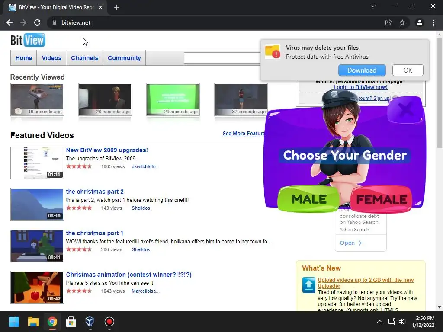This screenshot has width=443, height=332.
Task: Open the Community tab
Action: tap(124, 58)
